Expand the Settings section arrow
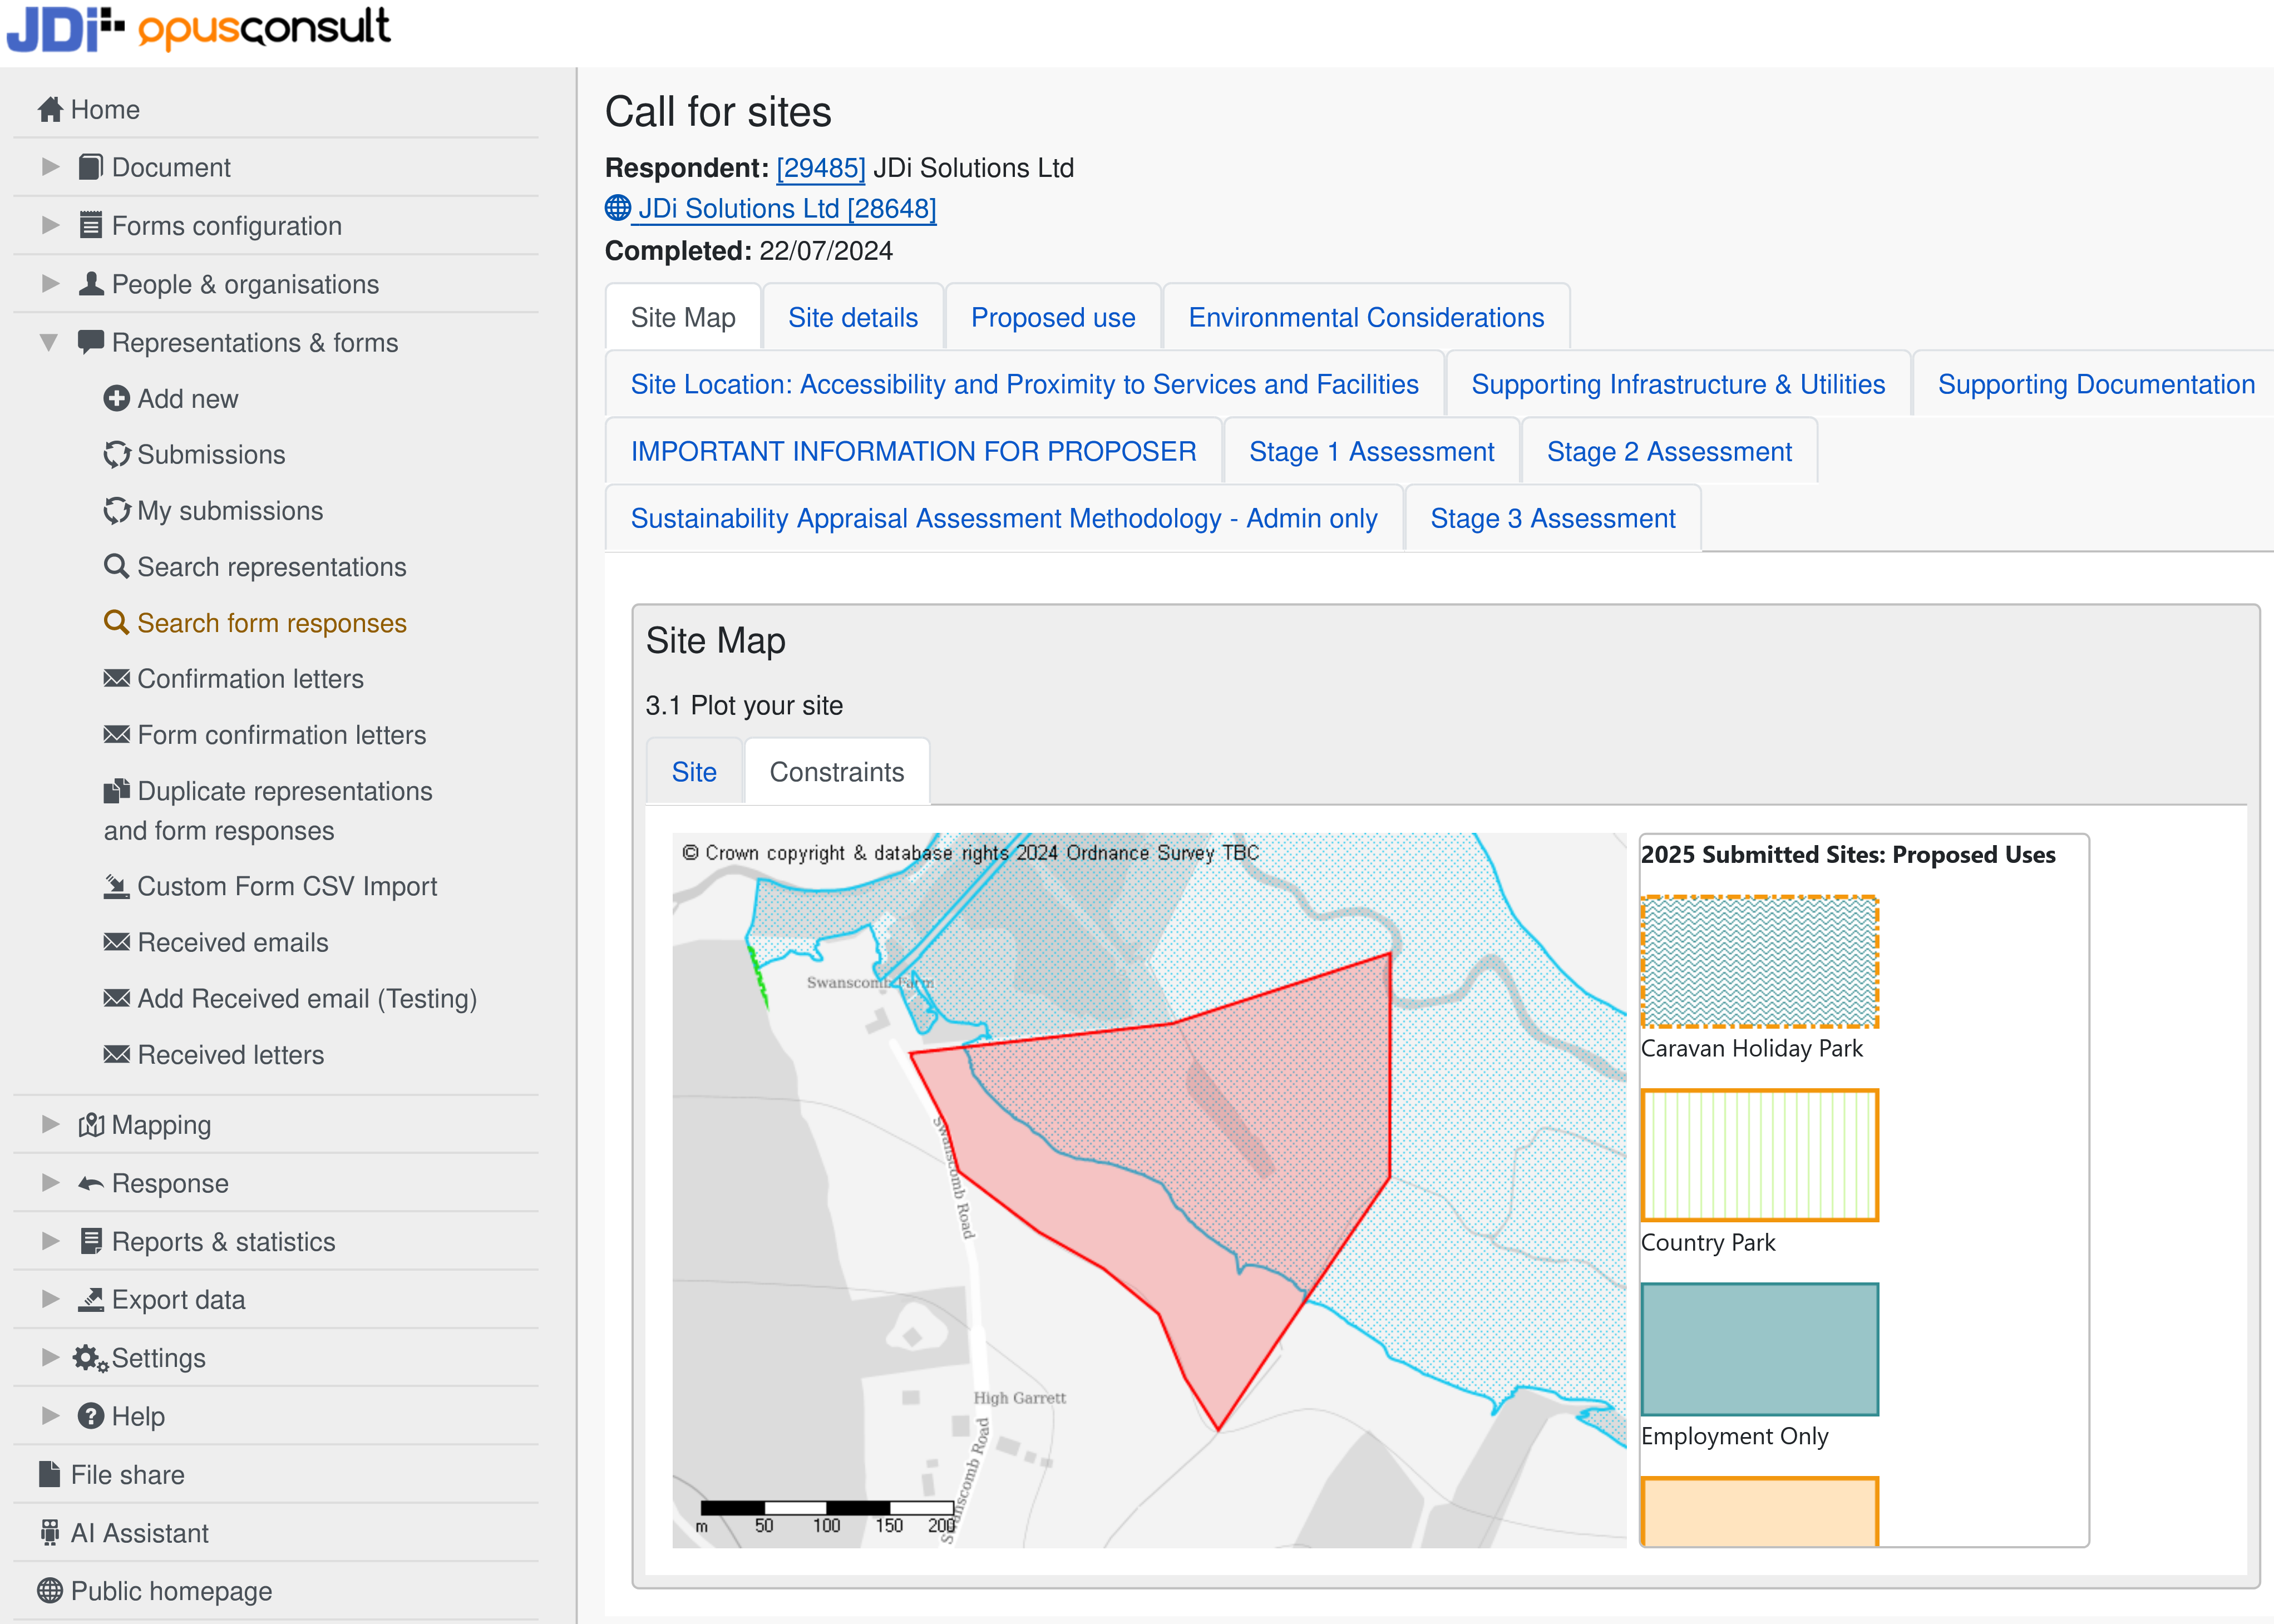This screenshot has width=2274, height=1624. pyautogui.click(x=50, y=1358)
